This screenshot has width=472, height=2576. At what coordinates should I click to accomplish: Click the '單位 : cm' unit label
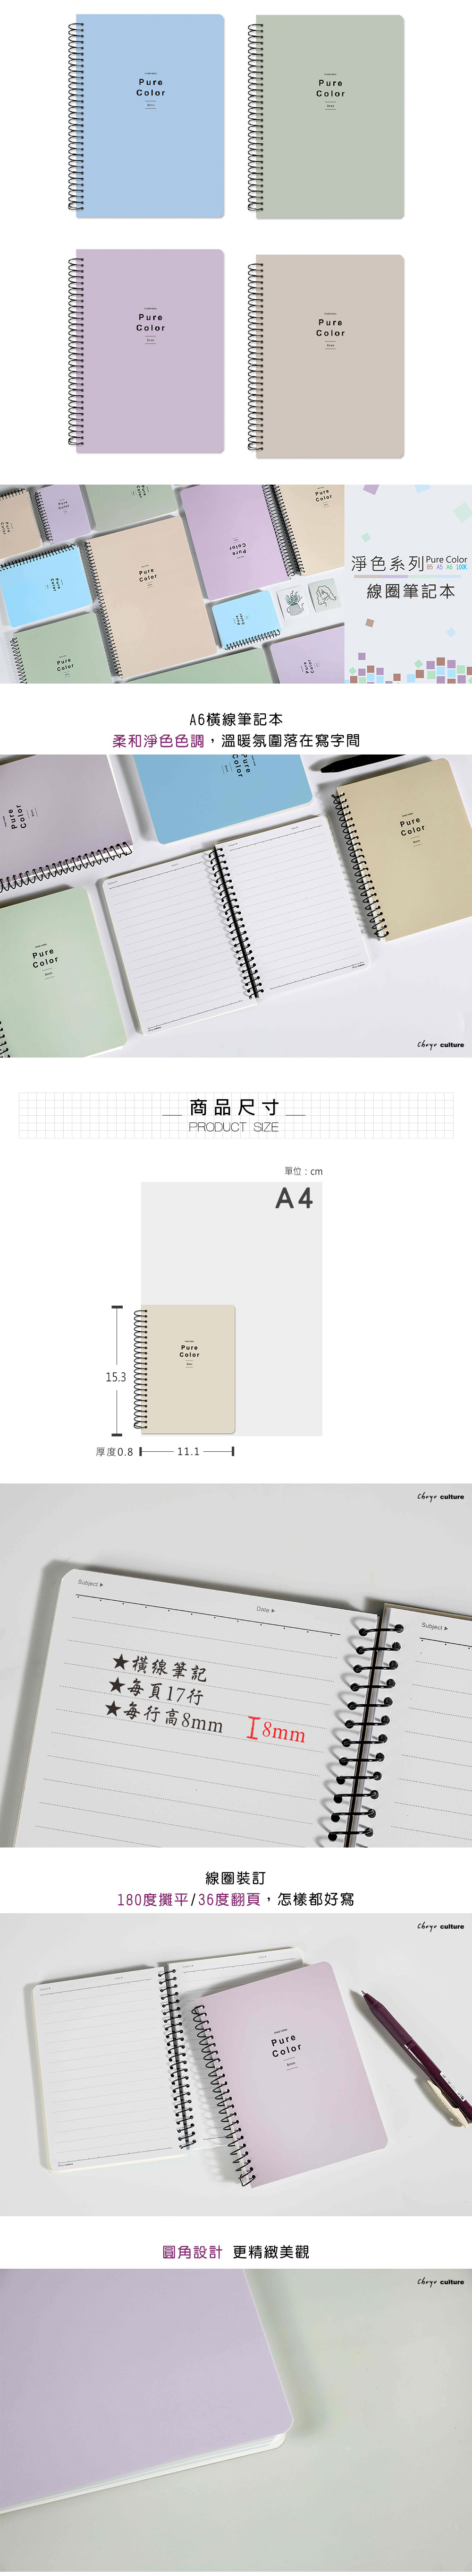(303, 1171)
